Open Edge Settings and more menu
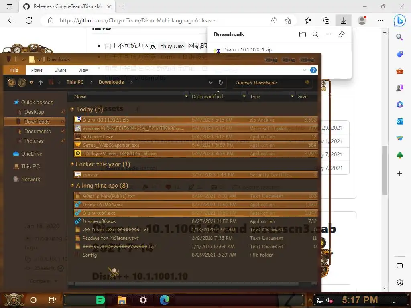This screenshot has width=411, height=308. click(380, 20)
